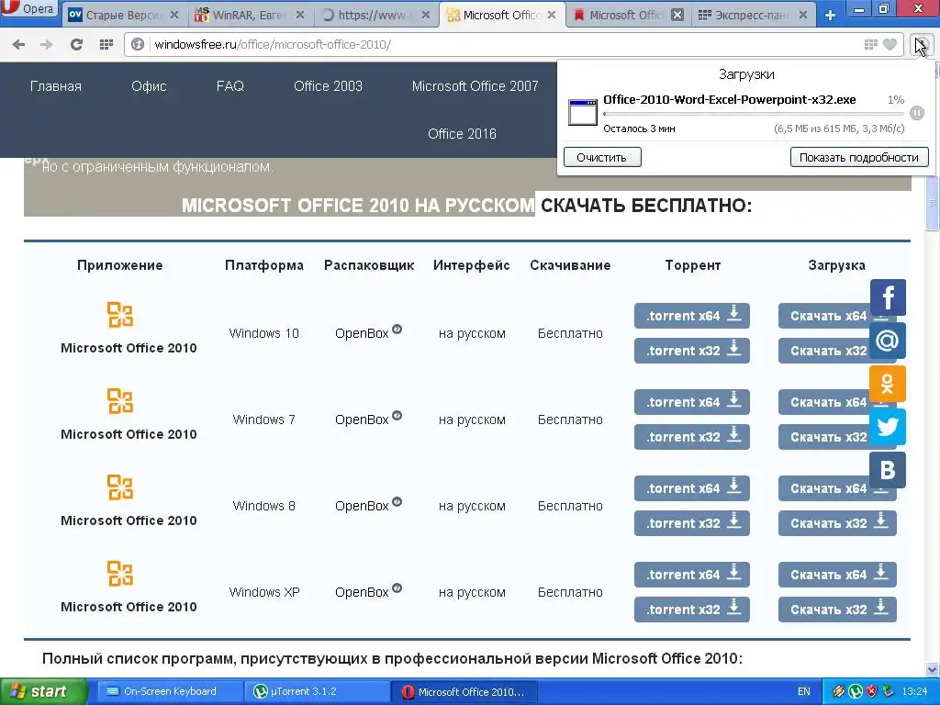Image resolution: width=940 pixels, height=705 pixels.
Task: Click the OpenBox info icon in Windows 10 row
Action: (x=397, y=330)
